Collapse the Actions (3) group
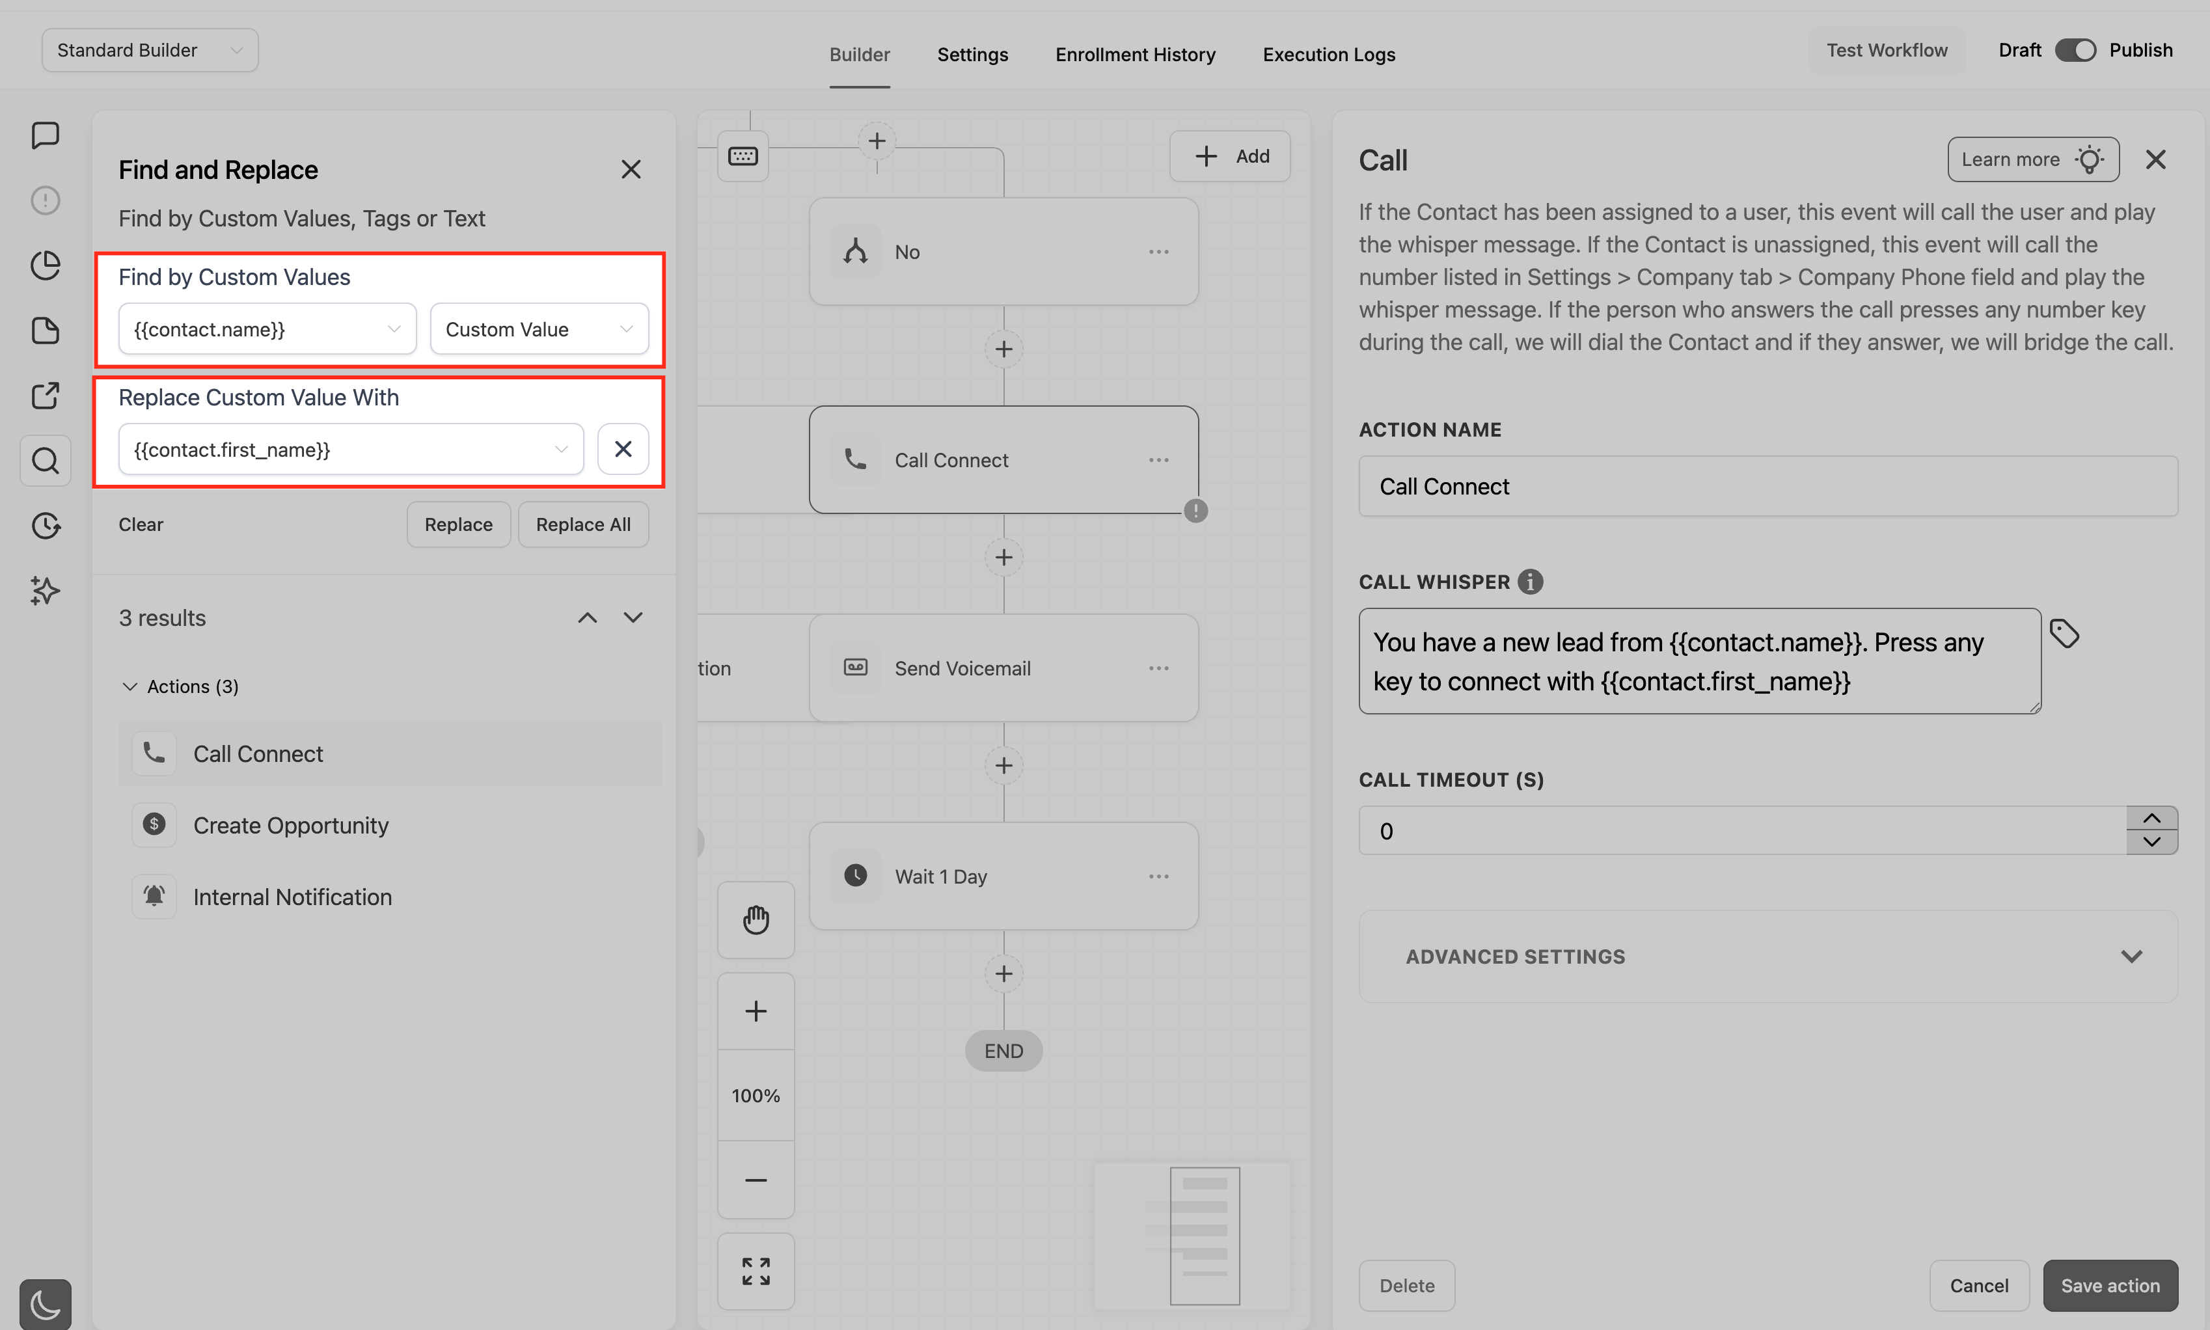 (130, 686)
